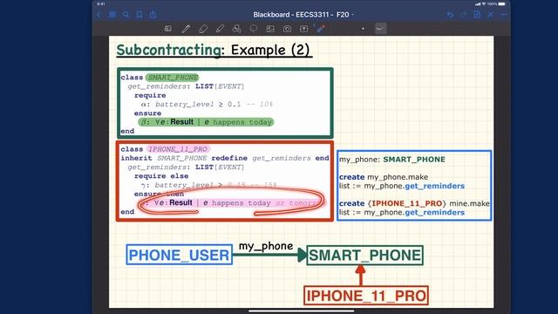Tap the red 'IPHONE_11_PRO' diagram box
The image size is (558, 314).
point(366,296)
